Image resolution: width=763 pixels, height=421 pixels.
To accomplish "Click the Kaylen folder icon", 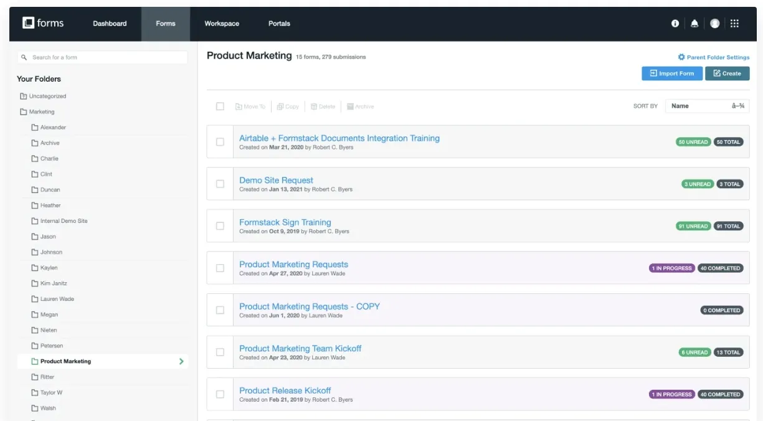I will [35, 268].
